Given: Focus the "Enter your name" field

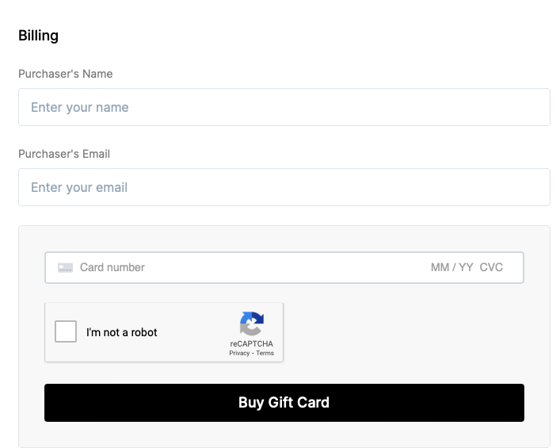Looking at the screenshot, I should [284, 107].
